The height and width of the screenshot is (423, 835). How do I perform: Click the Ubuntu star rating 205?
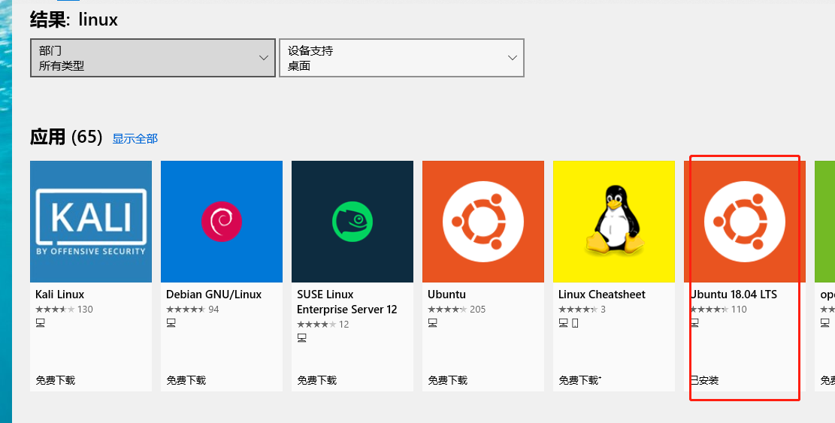click(456, 309)
